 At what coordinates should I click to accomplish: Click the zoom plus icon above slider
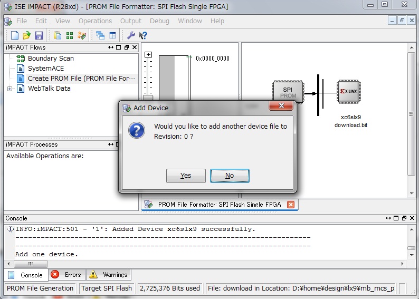click(x=148, y=54)
